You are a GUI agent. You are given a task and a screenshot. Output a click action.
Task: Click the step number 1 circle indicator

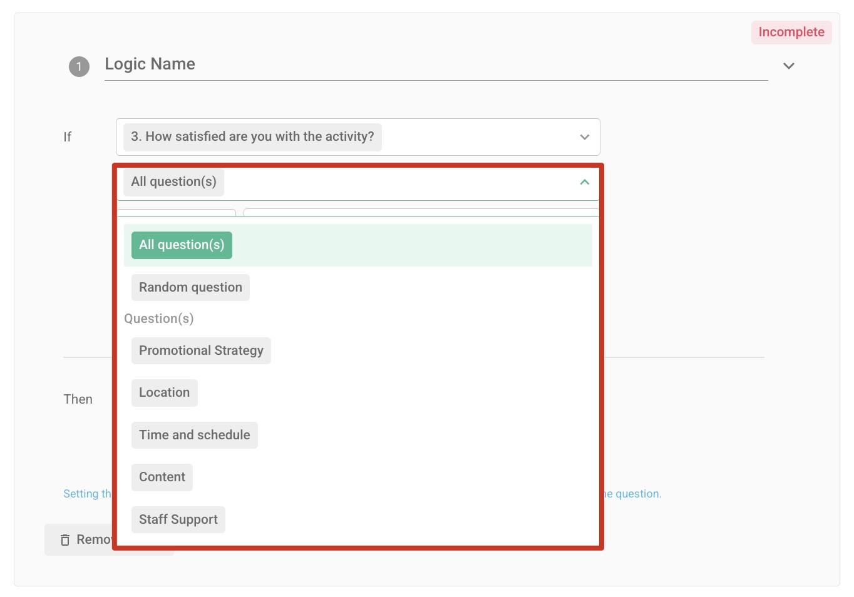[79, 66]
